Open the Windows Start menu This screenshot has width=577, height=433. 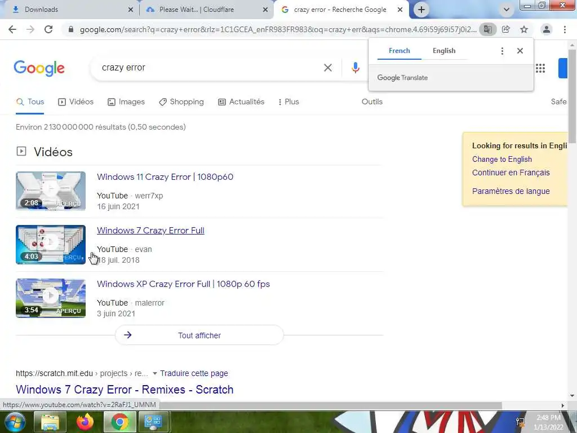pos(14,422)
